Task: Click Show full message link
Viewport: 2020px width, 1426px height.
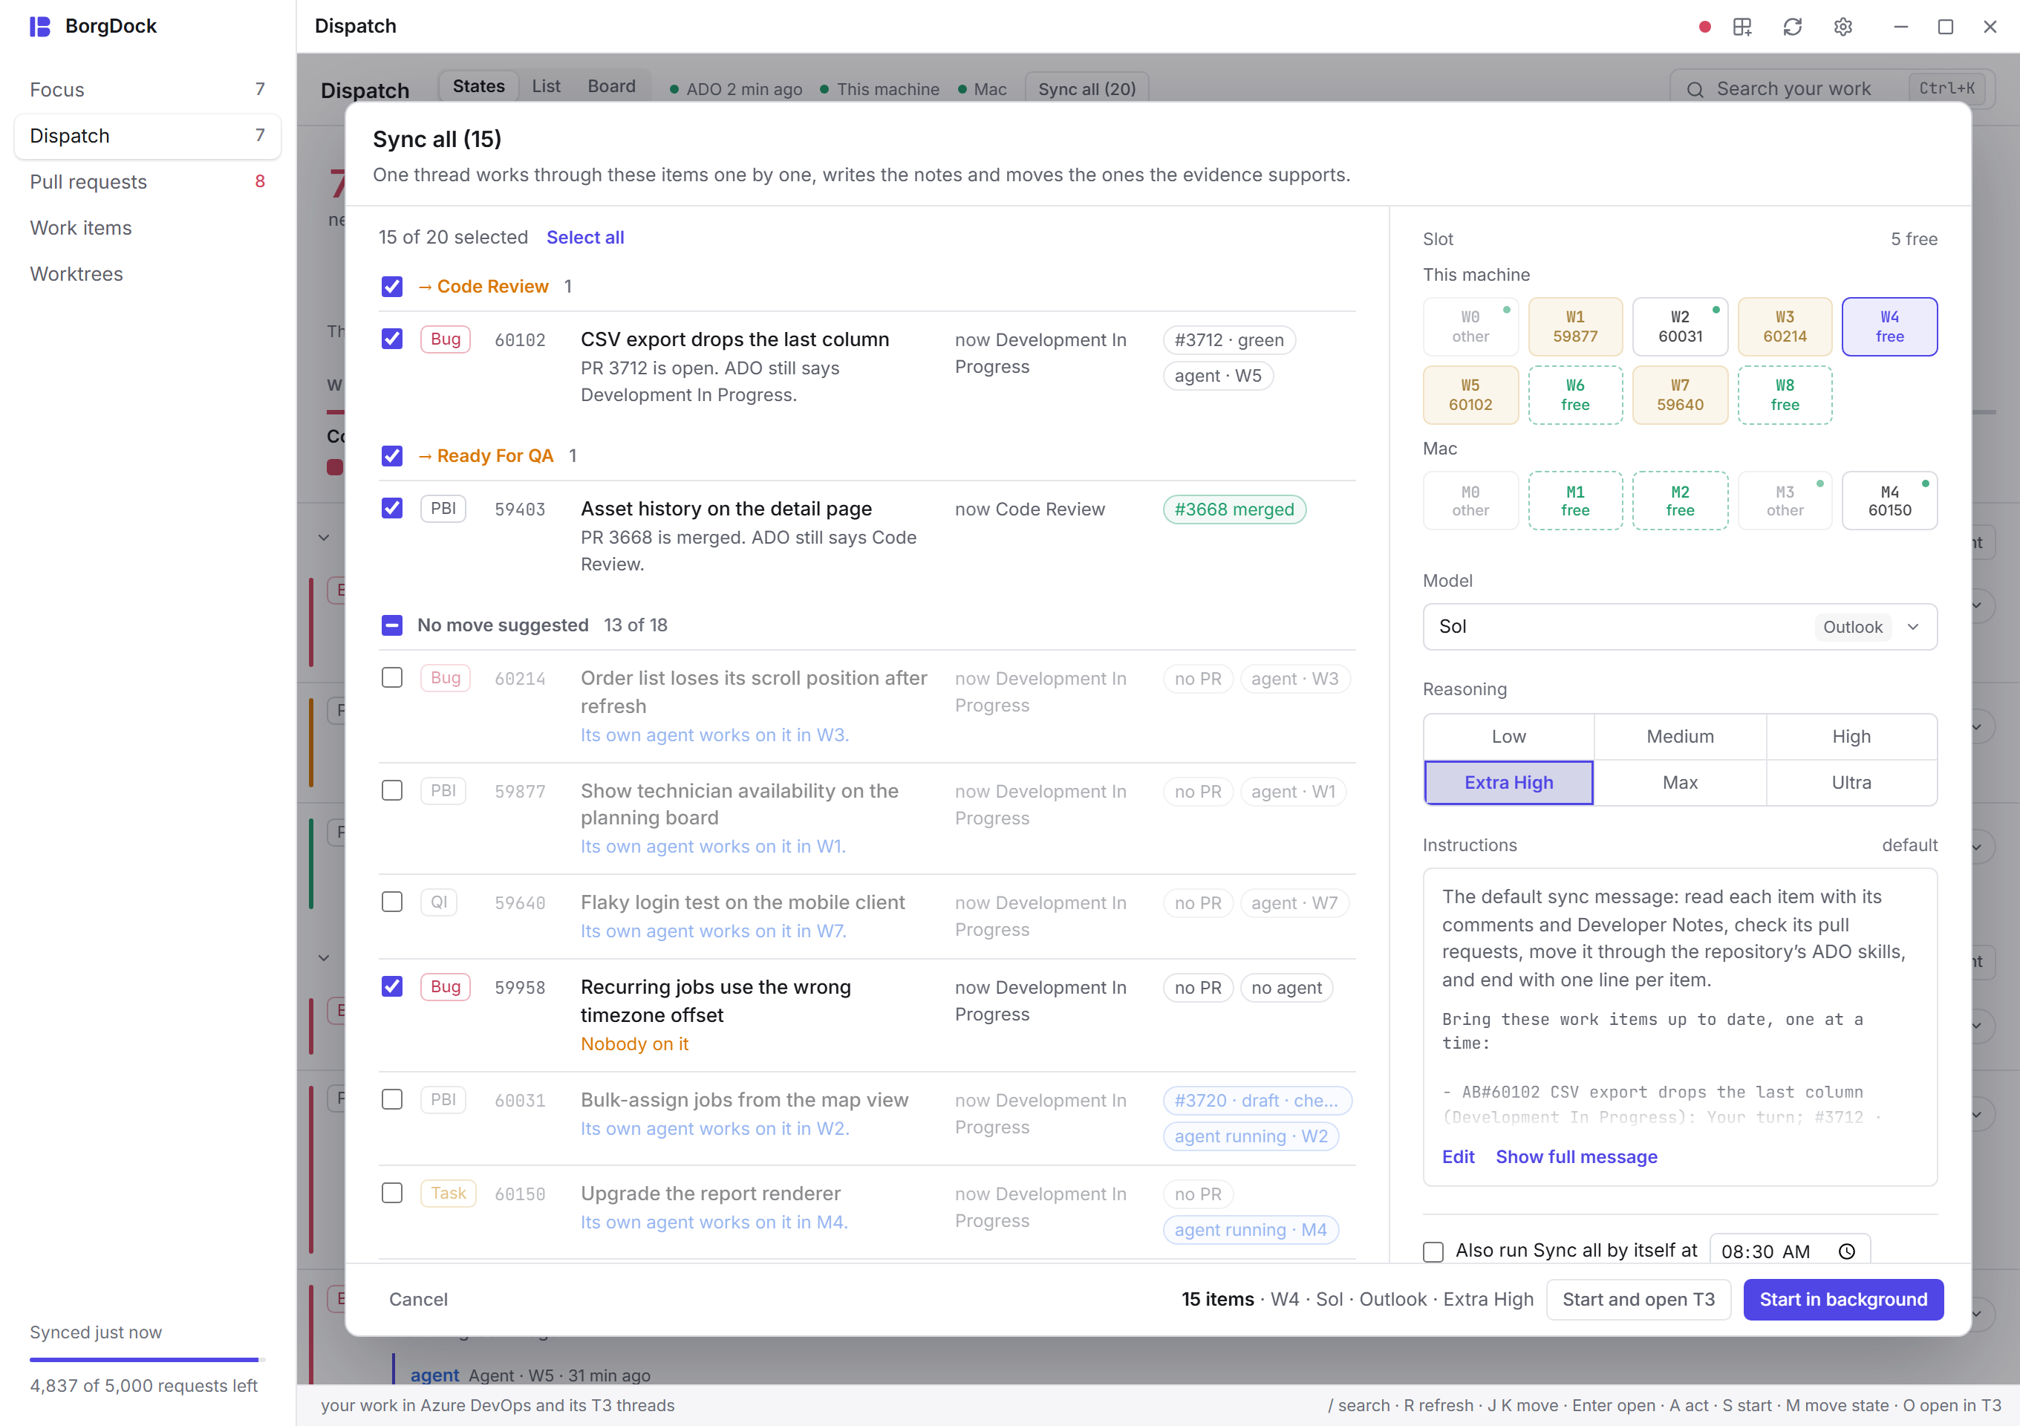Action: 1576,1157
